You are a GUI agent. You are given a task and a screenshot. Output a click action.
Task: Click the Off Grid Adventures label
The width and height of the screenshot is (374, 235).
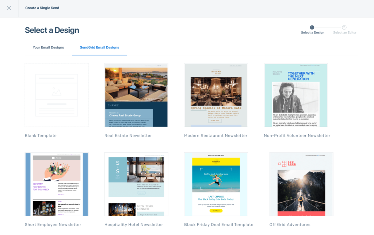coord(290,224)
